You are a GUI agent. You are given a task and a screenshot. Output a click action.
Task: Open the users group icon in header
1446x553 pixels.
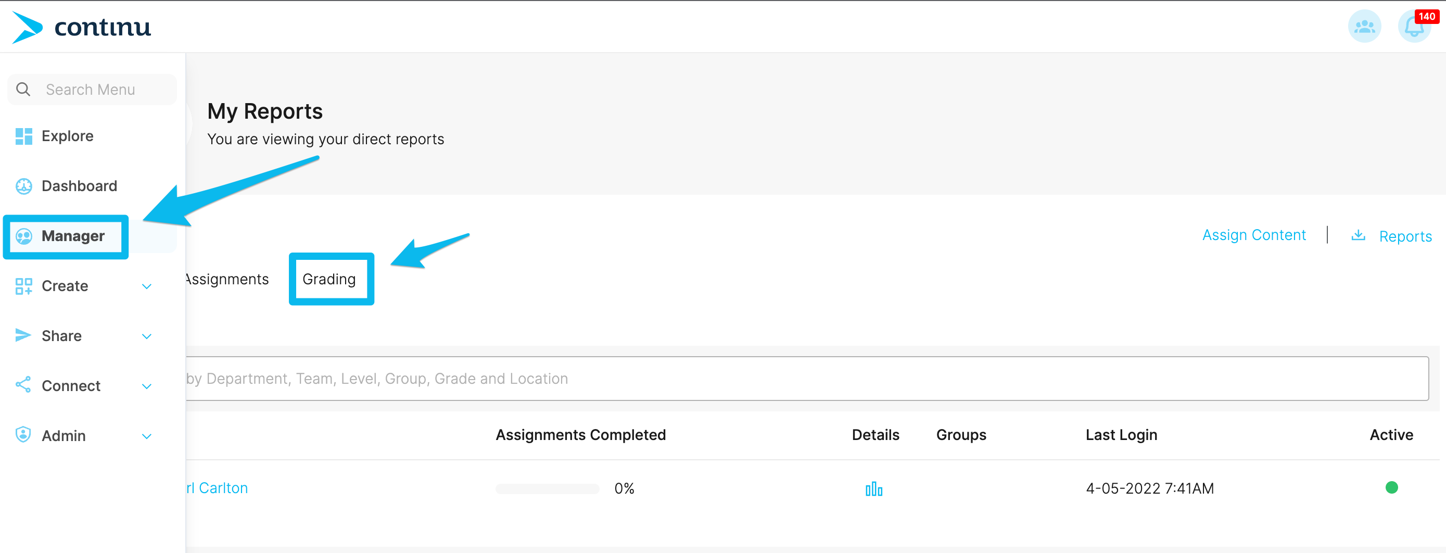click(x=1365, y=27)
